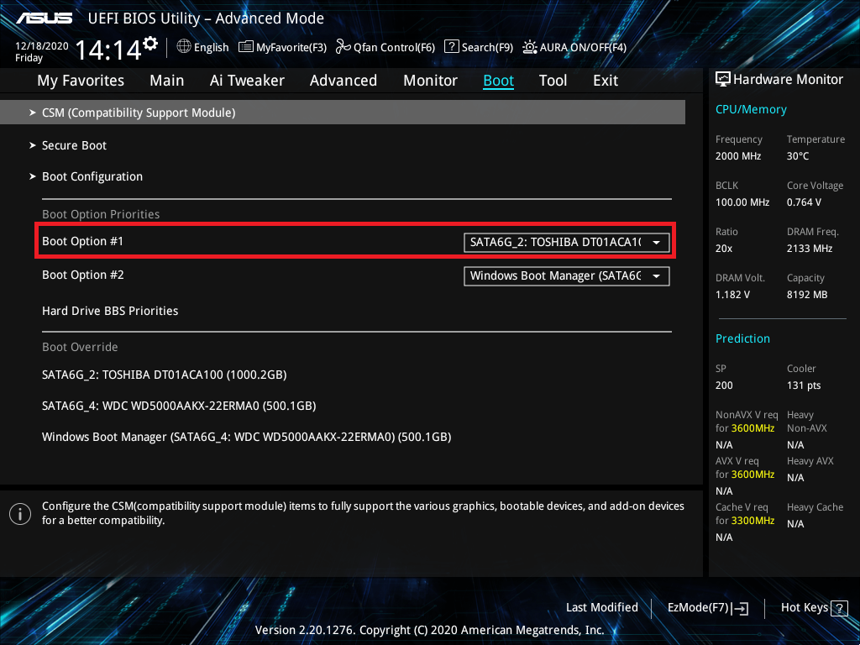The width and height of the screenshot is (860, 645).
Task: Open the Hot Keys help
Action: coord(814,608)
